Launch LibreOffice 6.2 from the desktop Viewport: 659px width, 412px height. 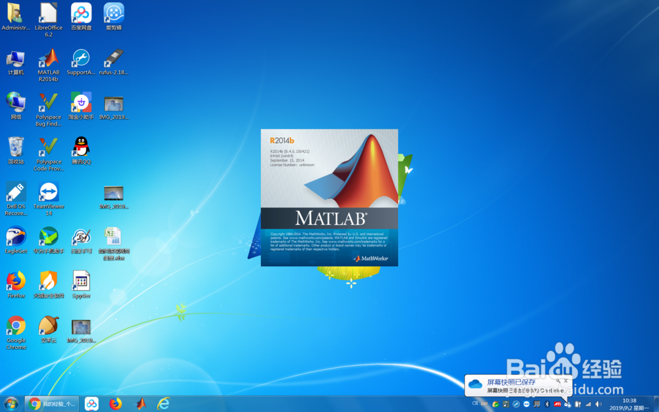[x=48, y=20]
